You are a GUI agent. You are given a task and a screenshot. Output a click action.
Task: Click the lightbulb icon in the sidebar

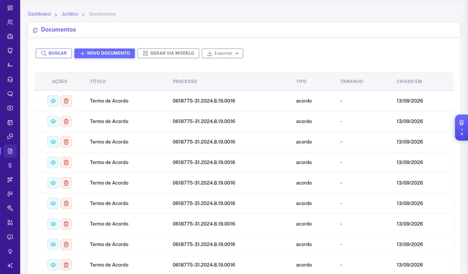coord(10,251)
